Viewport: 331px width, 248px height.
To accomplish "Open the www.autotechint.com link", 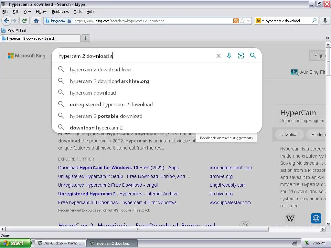I will point(230,168).
